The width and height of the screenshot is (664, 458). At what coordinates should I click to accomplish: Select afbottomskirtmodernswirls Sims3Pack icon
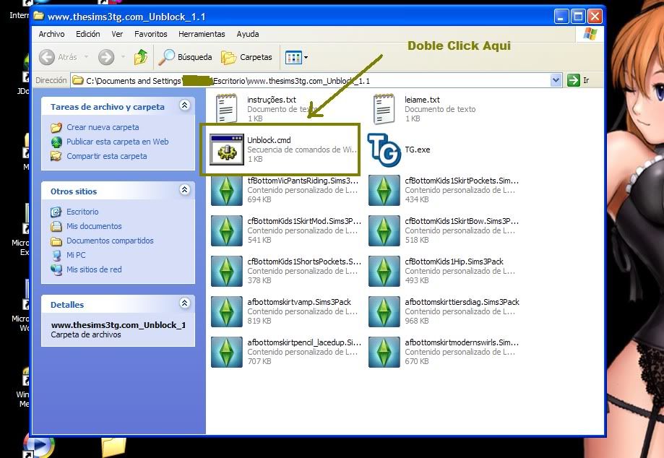click(384, 352)
